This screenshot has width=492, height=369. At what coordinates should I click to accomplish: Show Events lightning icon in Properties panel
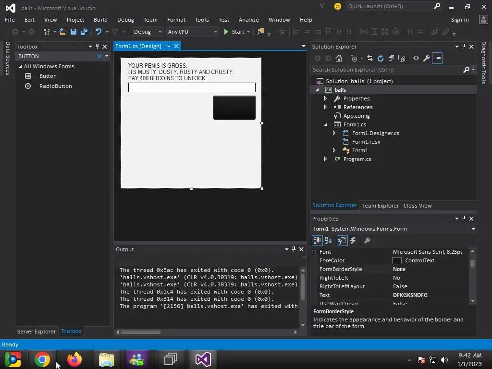[x=353, y=241]
